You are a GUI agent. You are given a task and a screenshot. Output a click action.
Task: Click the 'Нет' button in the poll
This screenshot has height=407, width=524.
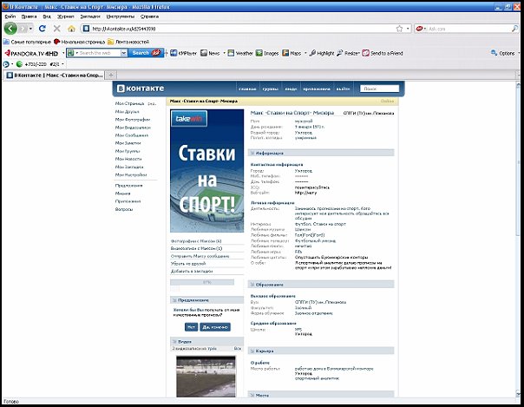(x=191, y=327)
